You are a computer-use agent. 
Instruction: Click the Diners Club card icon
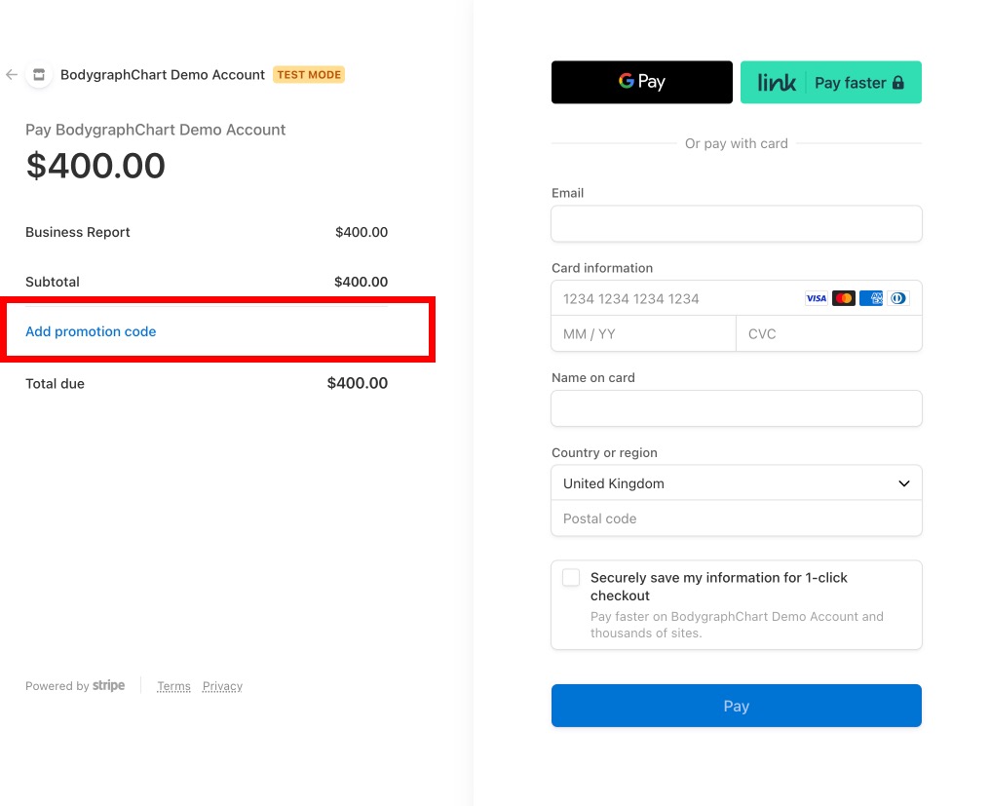point(897,297)
